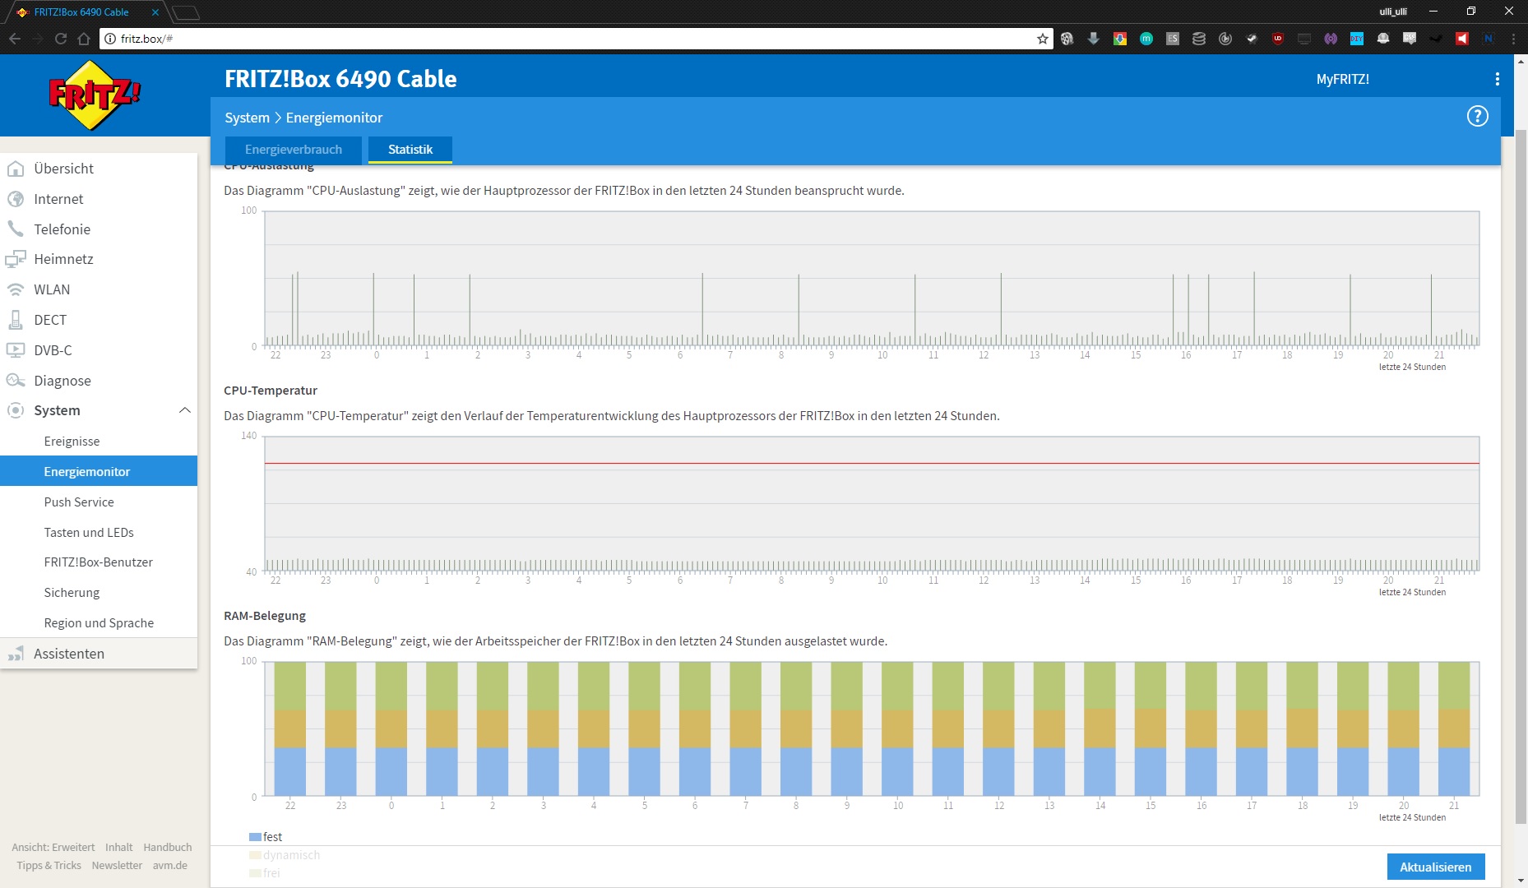Click the page vertical scrollbar

tap(1520, 477)
